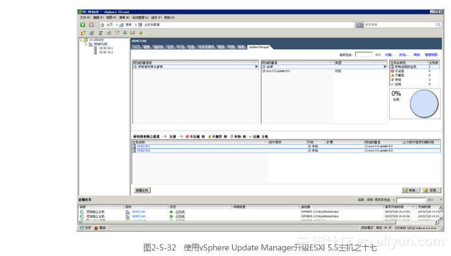Click the Admin View (管理视图) link
This screenshot has height=256, width=451.
click(431, 55)
